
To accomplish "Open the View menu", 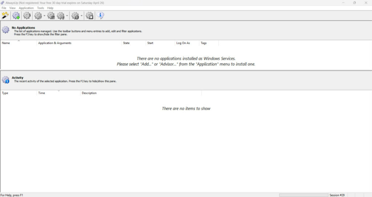I will coord(12,8).
